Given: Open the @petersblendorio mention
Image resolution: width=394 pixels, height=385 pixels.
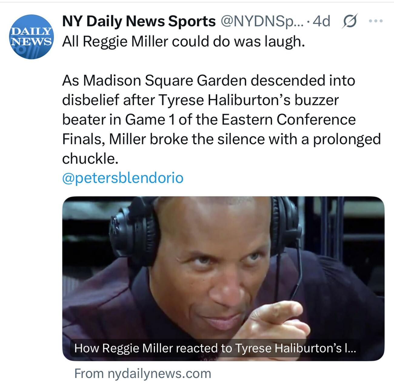Looking at the screenshot, I should point(123,178).
